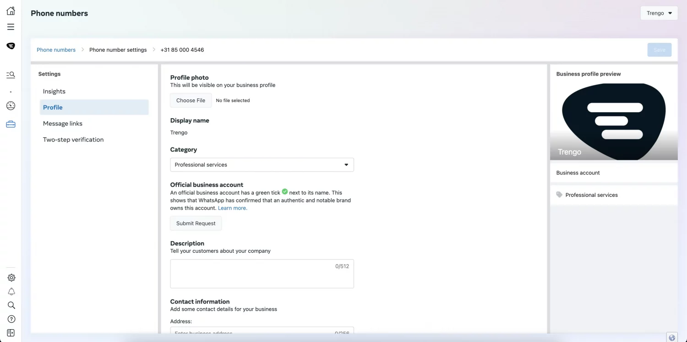Open the help question mark icon
This screenshot has width=687, height=342.
[11, 319]
